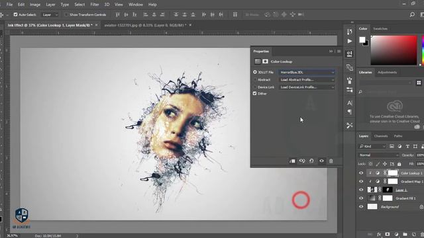Add layer mask icon at Layers bottom
The width and height of the screenshot is (424, 238).
click(388, 234)
